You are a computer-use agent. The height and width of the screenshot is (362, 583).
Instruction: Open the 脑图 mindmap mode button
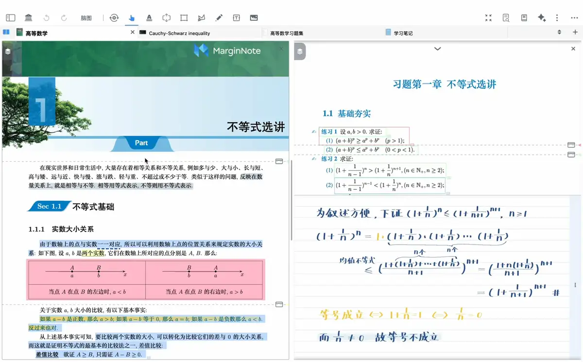[x=86, y=18]
